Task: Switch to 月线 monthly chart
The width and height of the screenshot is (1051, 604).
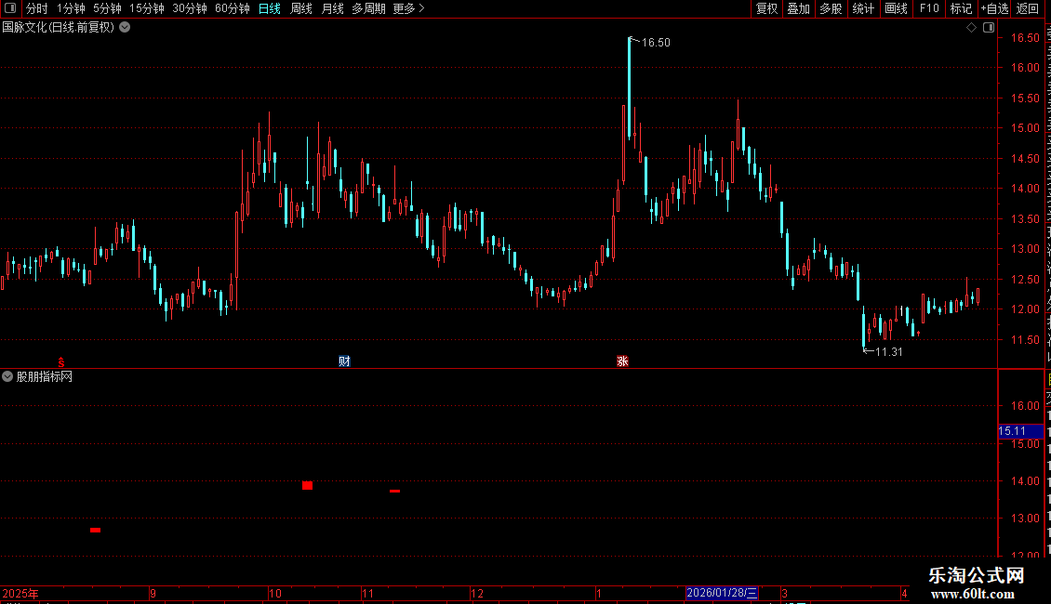Action: pyautogui.click(x=332, y=8)
